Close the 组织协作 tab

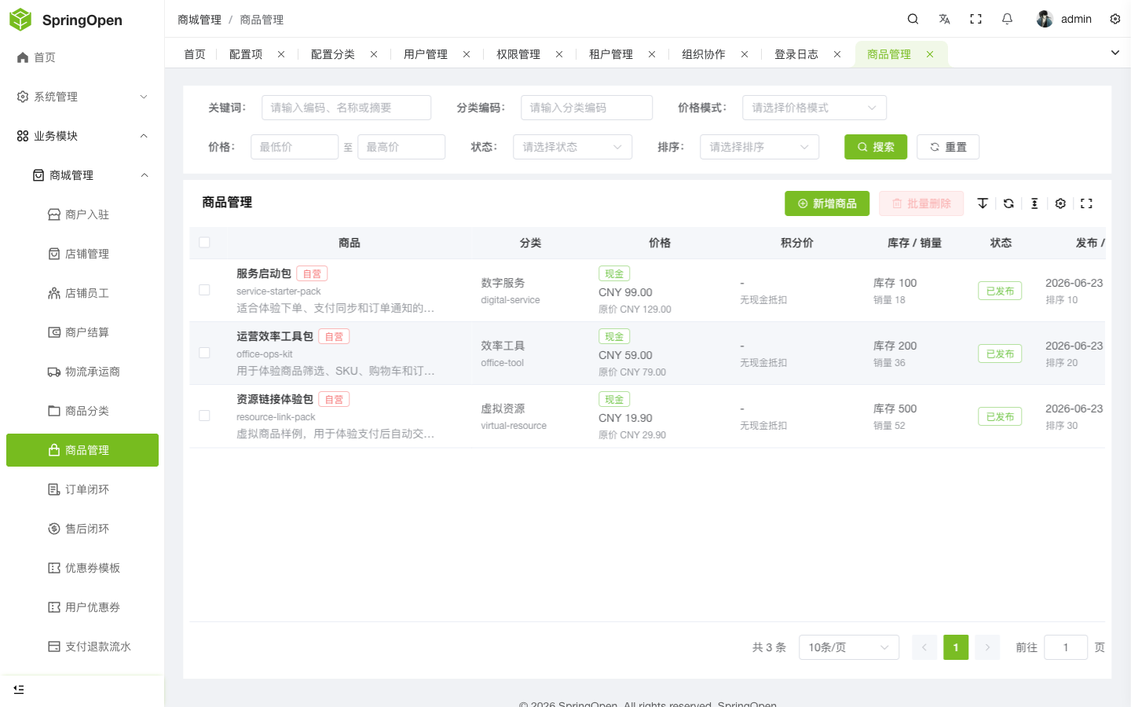pos(745,54)
